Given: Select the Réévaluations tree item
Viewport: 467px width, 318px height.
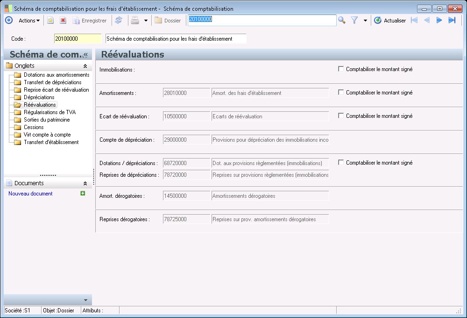Looking at the screenshot, I should (x=40, y=105).
